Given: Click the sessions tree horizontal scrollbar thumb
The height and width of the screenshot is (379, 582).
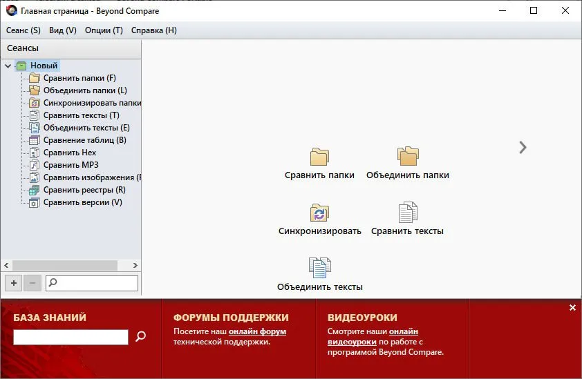Looking at the screenshot, I should [x=65, y=265].
